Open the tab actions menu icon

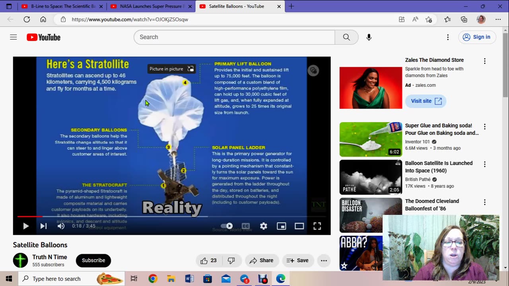point(9,6)
